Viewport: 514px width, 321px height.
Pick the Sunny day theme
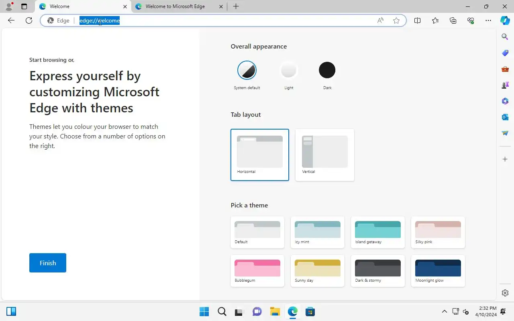318,271
